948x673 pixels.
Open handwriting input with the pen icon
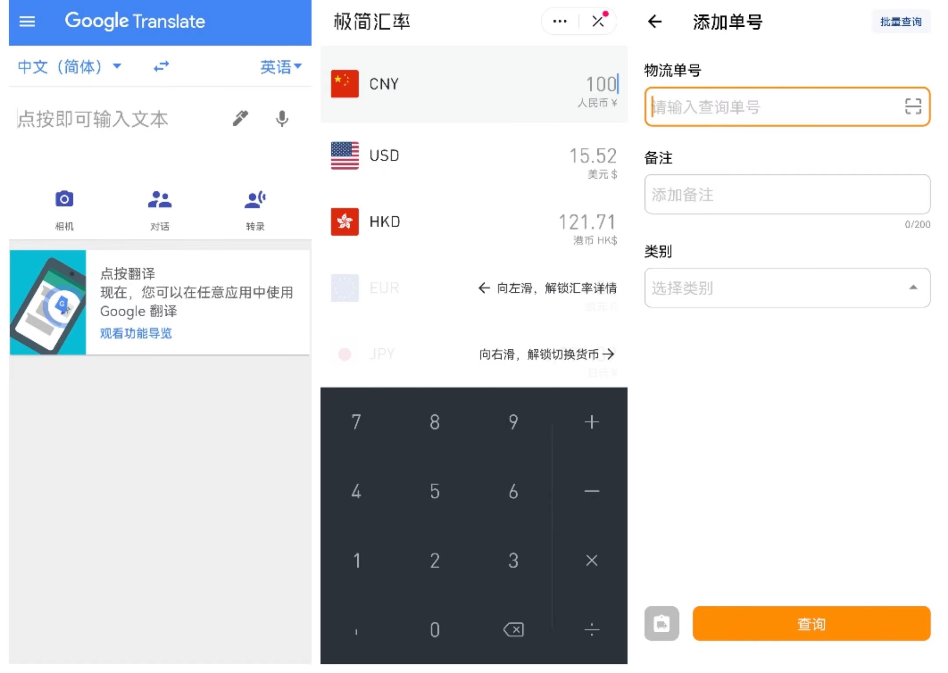click(x=240, y=118)
